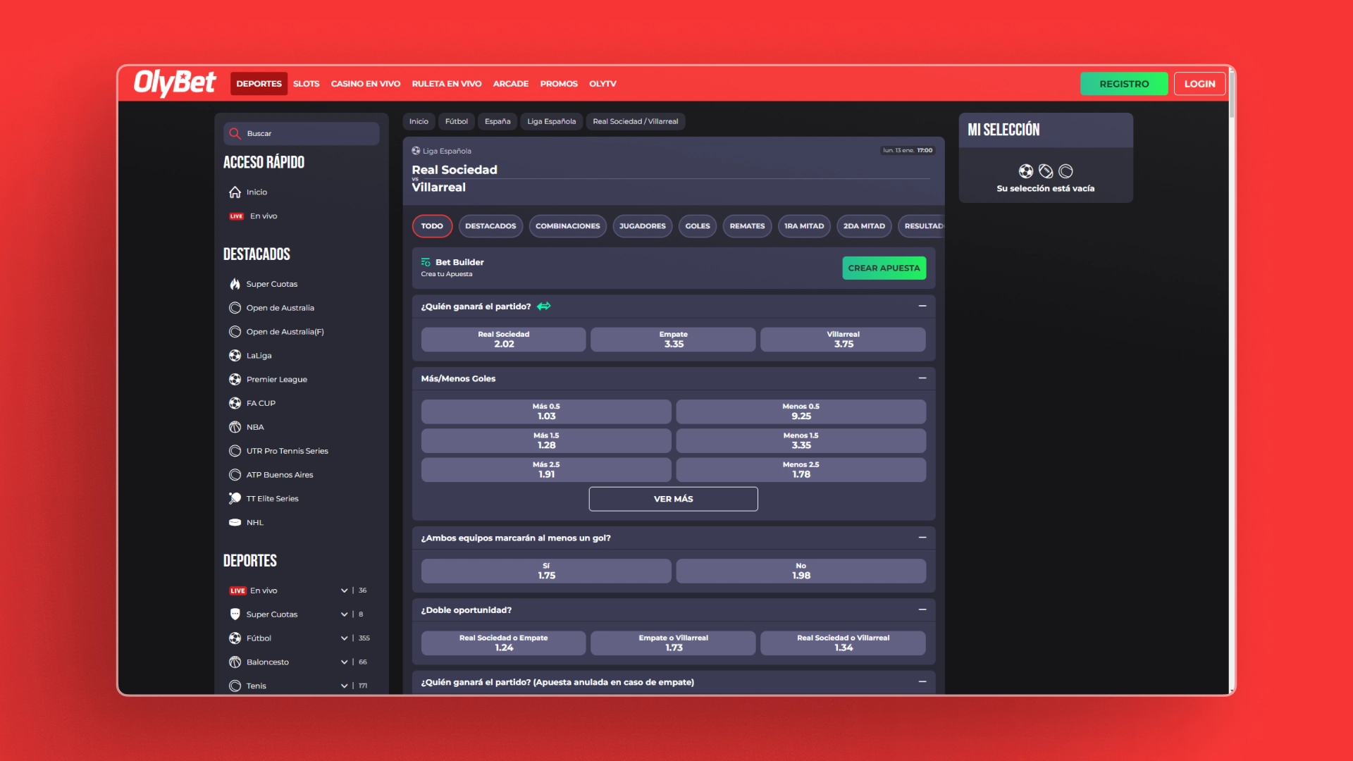Click the Super Cuotas flame icon
Image resolution: width=1353 pixels, height=761 pixels.
pos(235,284)
